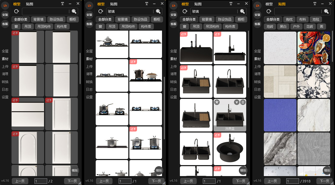335x185 pixels.
Task: Select the 吊顶构件 category in the stove panel
Action: coord(128,27)
